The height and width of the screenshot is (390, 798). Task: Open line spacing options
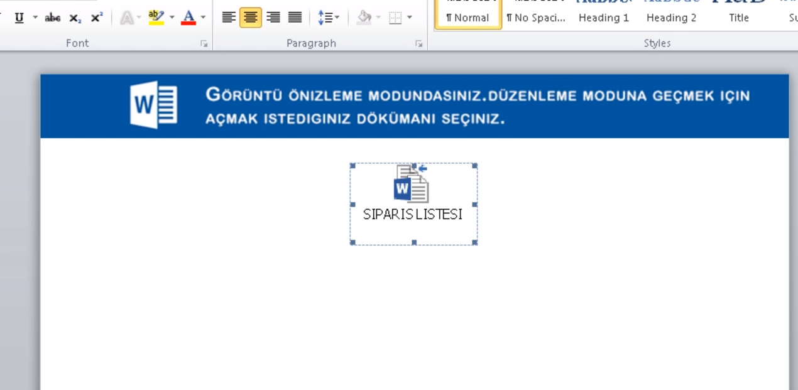point(328,18)
